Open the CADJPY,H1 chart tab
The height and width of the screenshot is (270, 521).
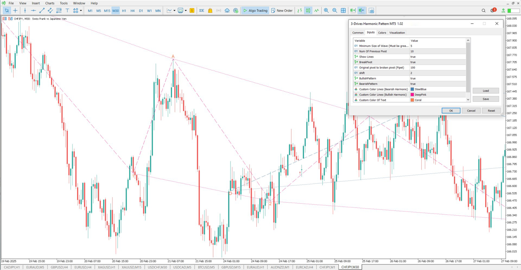(x=13, y=267)
